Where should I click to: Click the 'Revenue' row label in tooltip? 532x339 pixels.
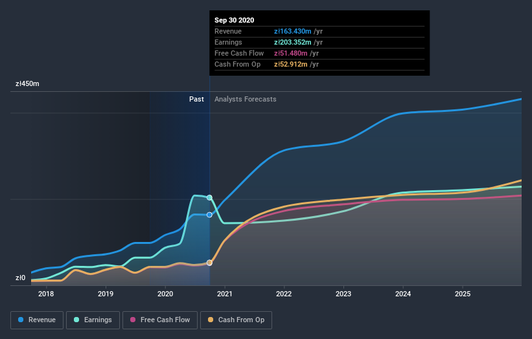(228, 31)
